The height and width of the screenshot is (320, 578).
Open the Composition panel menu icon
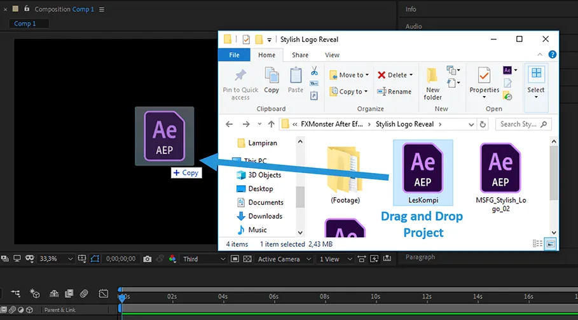[x=102, y=9]
